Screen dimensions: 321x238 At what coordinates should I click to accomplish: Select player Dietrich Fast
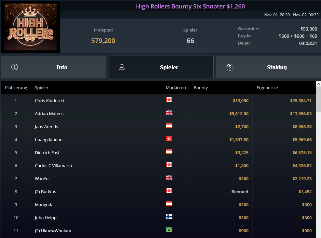[47, 152]
